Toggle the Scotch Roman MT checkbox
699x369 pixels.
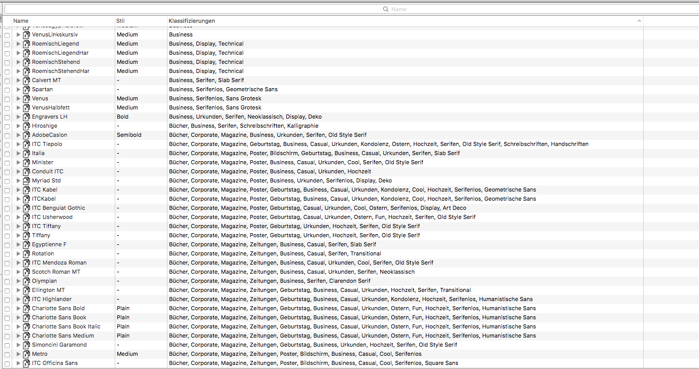pyautogui.click(x=7, y=272)
